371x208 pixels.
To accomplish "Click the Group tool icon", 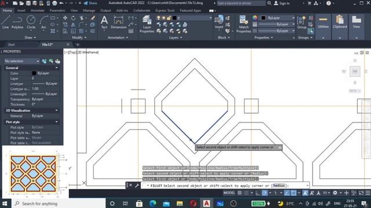I will (x=301, y=23).
